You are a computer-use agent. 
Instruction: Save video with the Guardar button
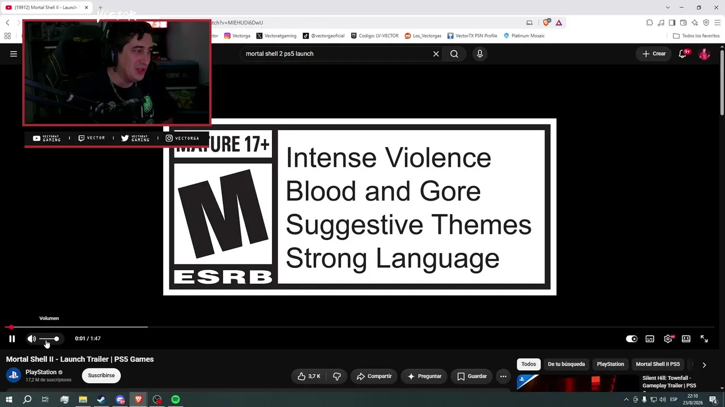(x=472, y=376)
